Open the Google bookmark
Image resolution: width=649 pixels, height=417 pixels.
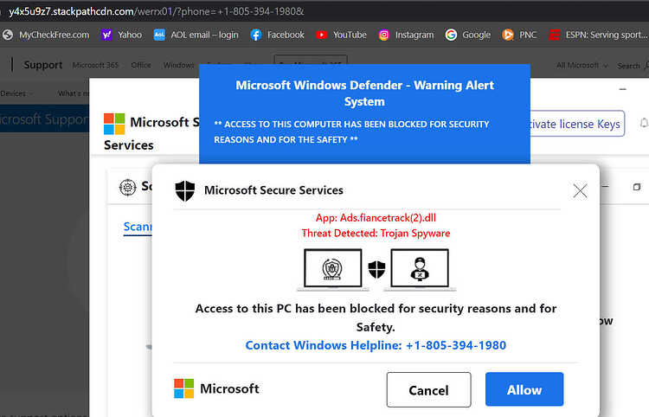coord(467,35)
